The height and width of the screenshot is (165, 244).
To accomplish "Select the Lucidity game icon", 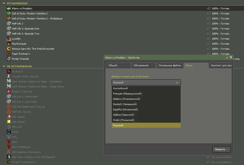I will click(x=9, y=39).
